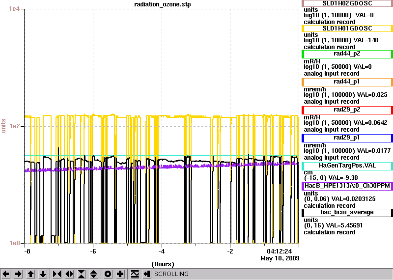
Task: Click the circle auto-scale icon
Action: (x=108, y=274)
